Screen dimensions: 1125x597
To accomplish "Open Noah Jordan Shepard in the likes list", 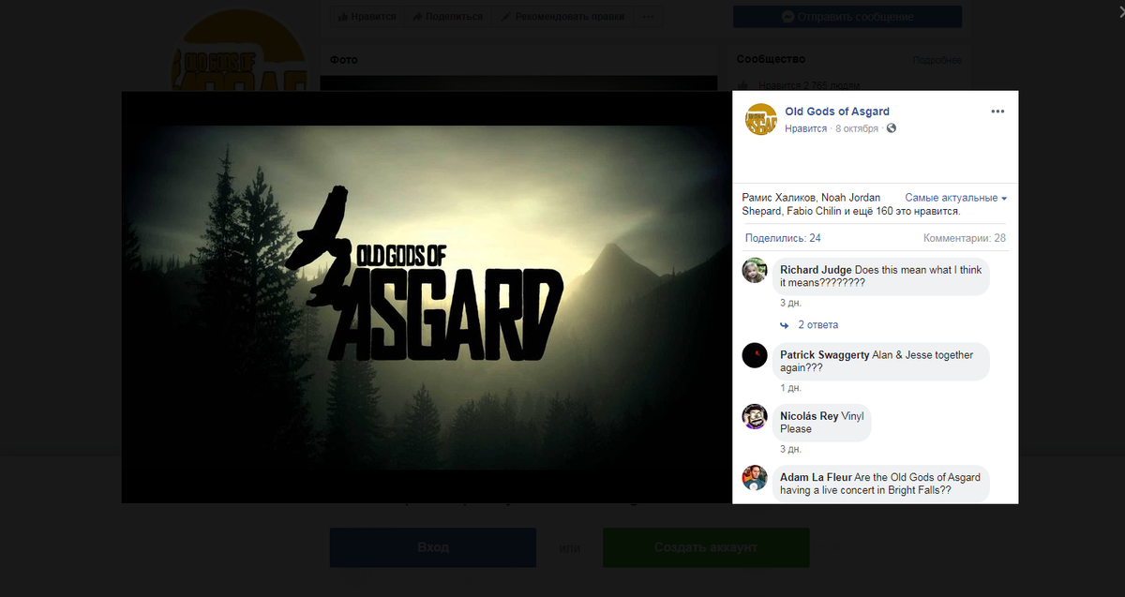I will pos(811,204).
